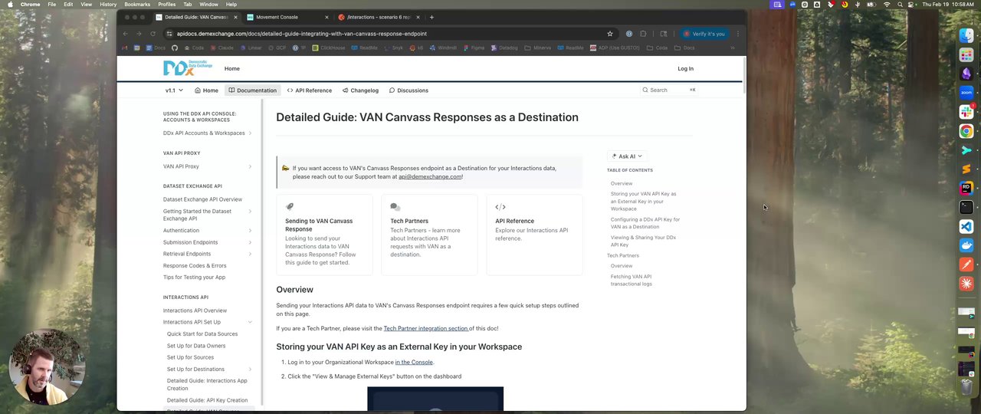Click the Tech Partners card chat icon

[x=395, y=206]
